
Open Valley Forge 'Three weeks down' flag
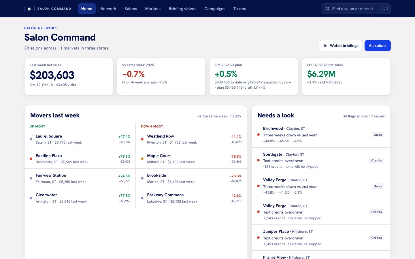click(x=321, y=186)
